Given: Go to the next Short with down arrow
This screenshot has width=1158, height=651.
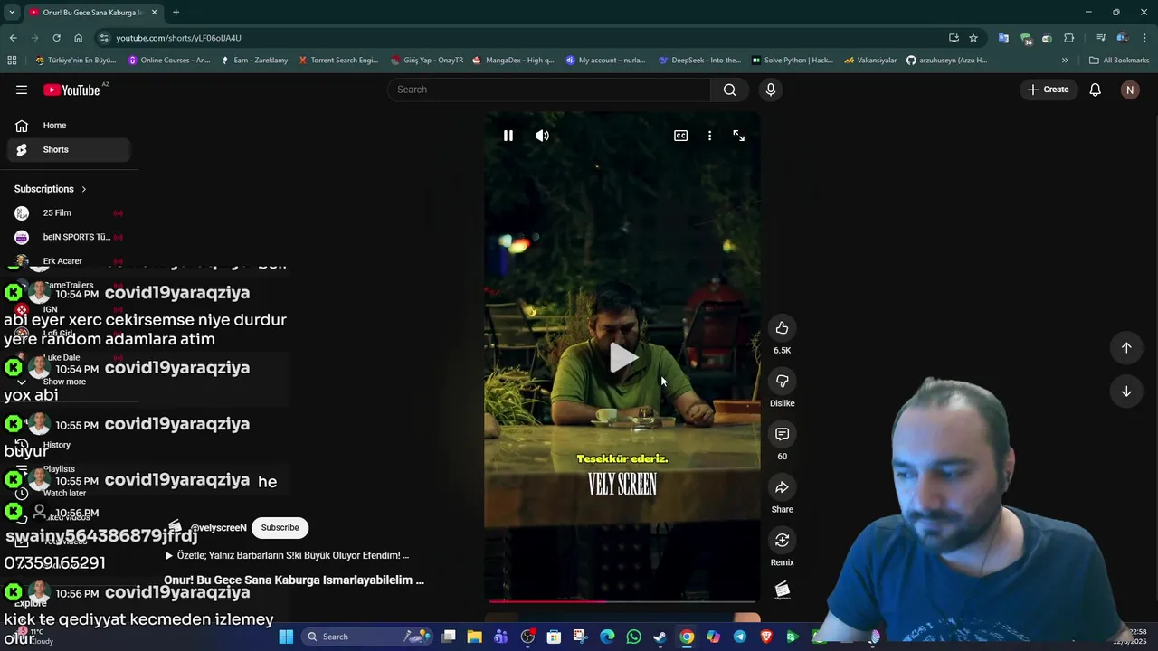Looking at the screenshot, I should pyautogui.click(x=1126, y=392).
